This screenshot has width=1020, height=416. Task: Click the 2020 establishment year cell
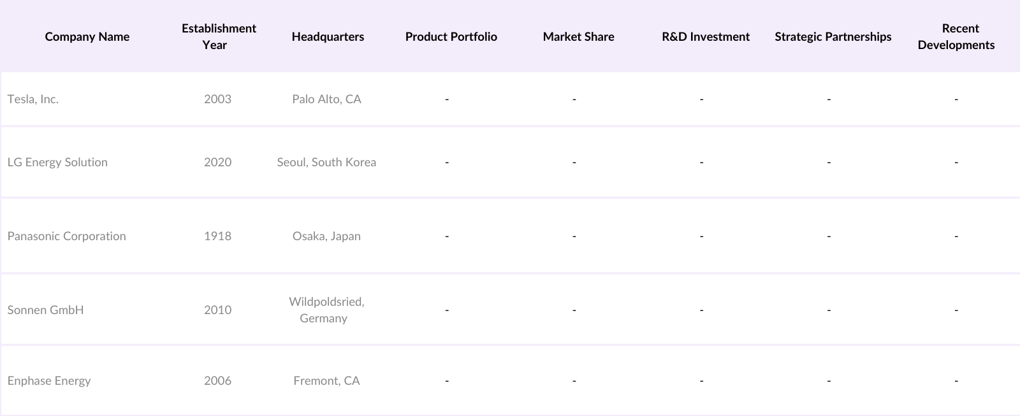click(217, 162)
